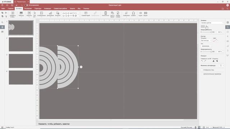This screenshot has height=129, width=230.
Task: Switch to the Drawing tab
Action: (x=28, y=9)
